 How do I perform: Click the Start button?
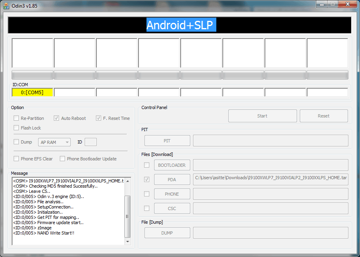tap(262, 116)
